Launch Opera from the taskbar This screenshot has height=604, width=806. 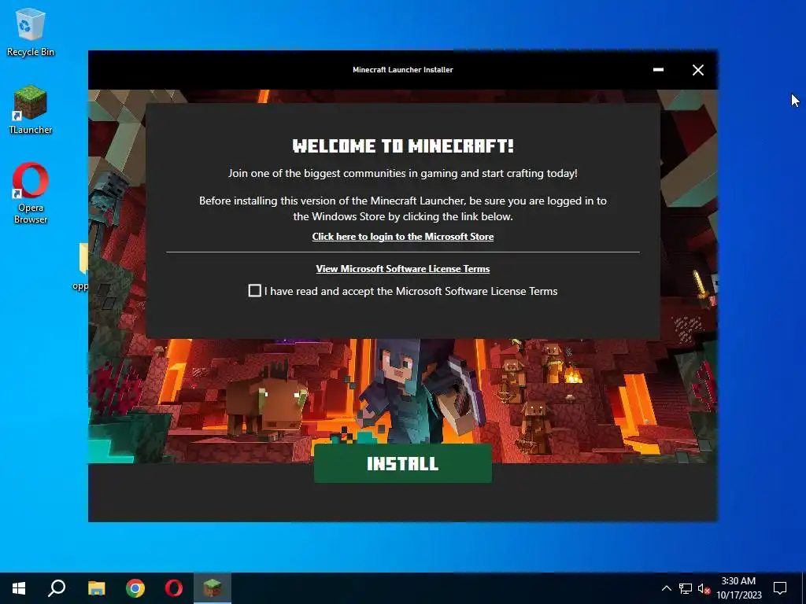(174, 588)
